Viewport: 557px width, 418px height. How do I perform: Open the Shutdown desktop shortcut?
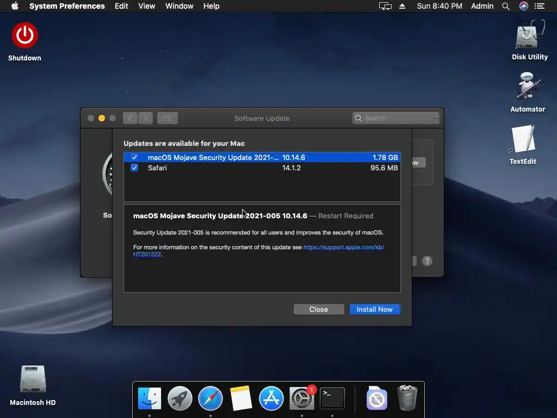(x=24, y=35)
